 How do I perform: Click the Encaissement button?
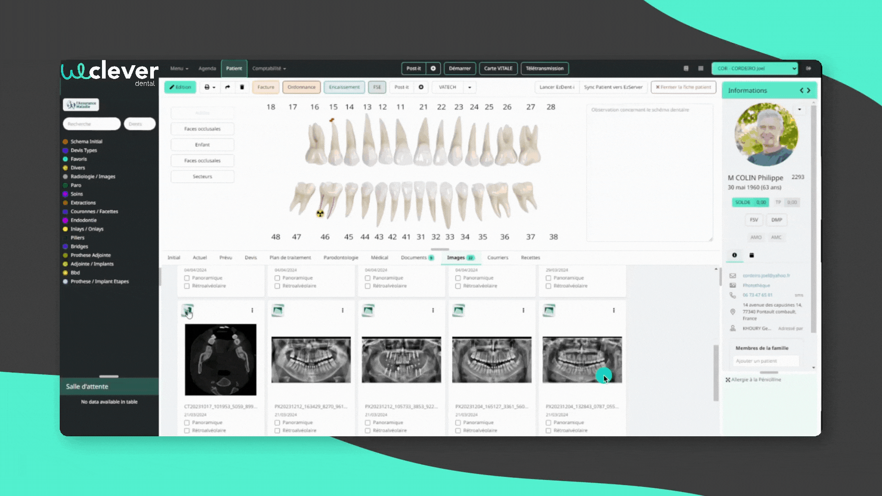(345, 87)
